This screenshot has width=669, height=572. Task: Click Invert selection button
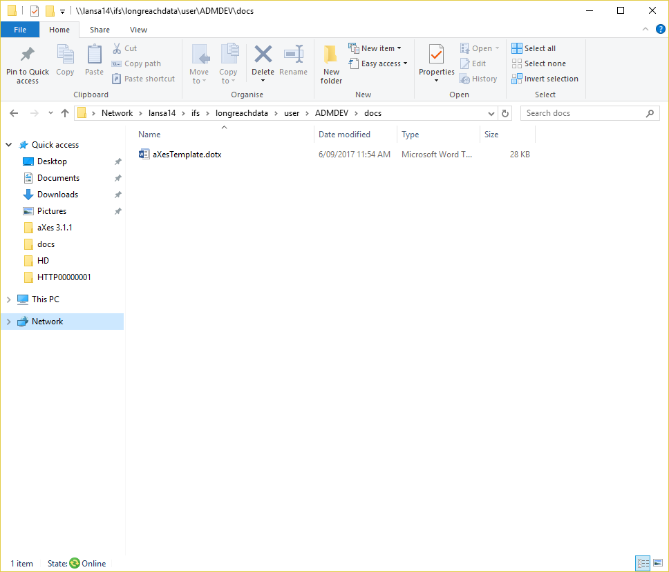[545, 79]
